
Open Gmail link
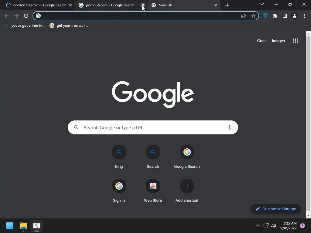(262, 41)
